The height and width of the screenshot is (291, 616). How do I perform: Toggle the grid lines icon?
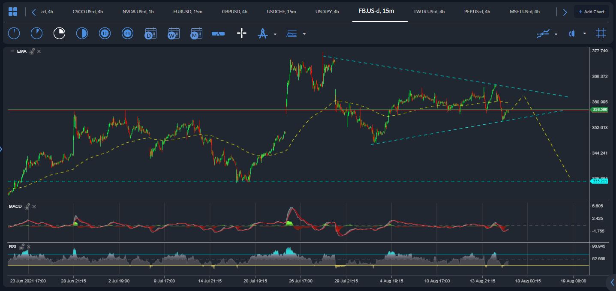coord(601,33)
